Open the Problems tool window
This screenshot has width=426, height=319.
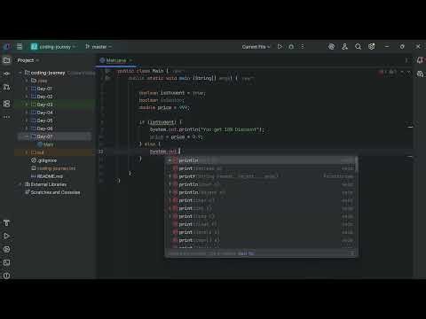(x=6, y=276)
